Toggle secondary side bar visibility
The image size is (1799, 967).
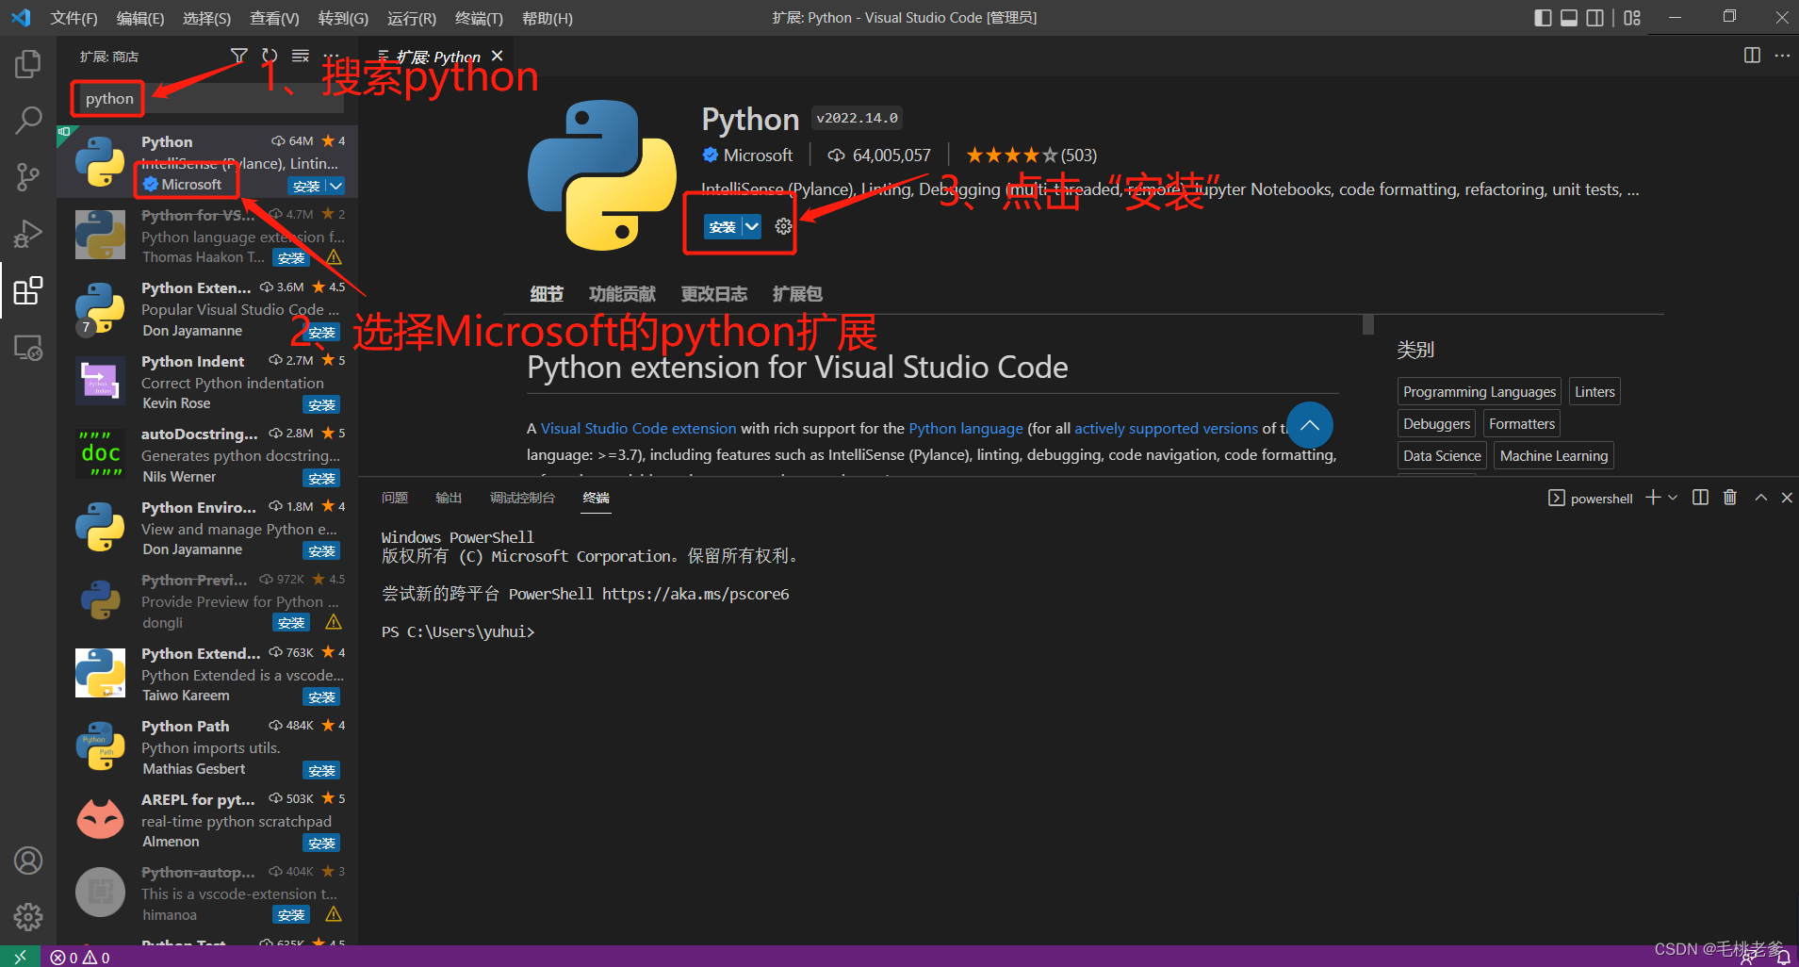click(x=1595, y=17)
